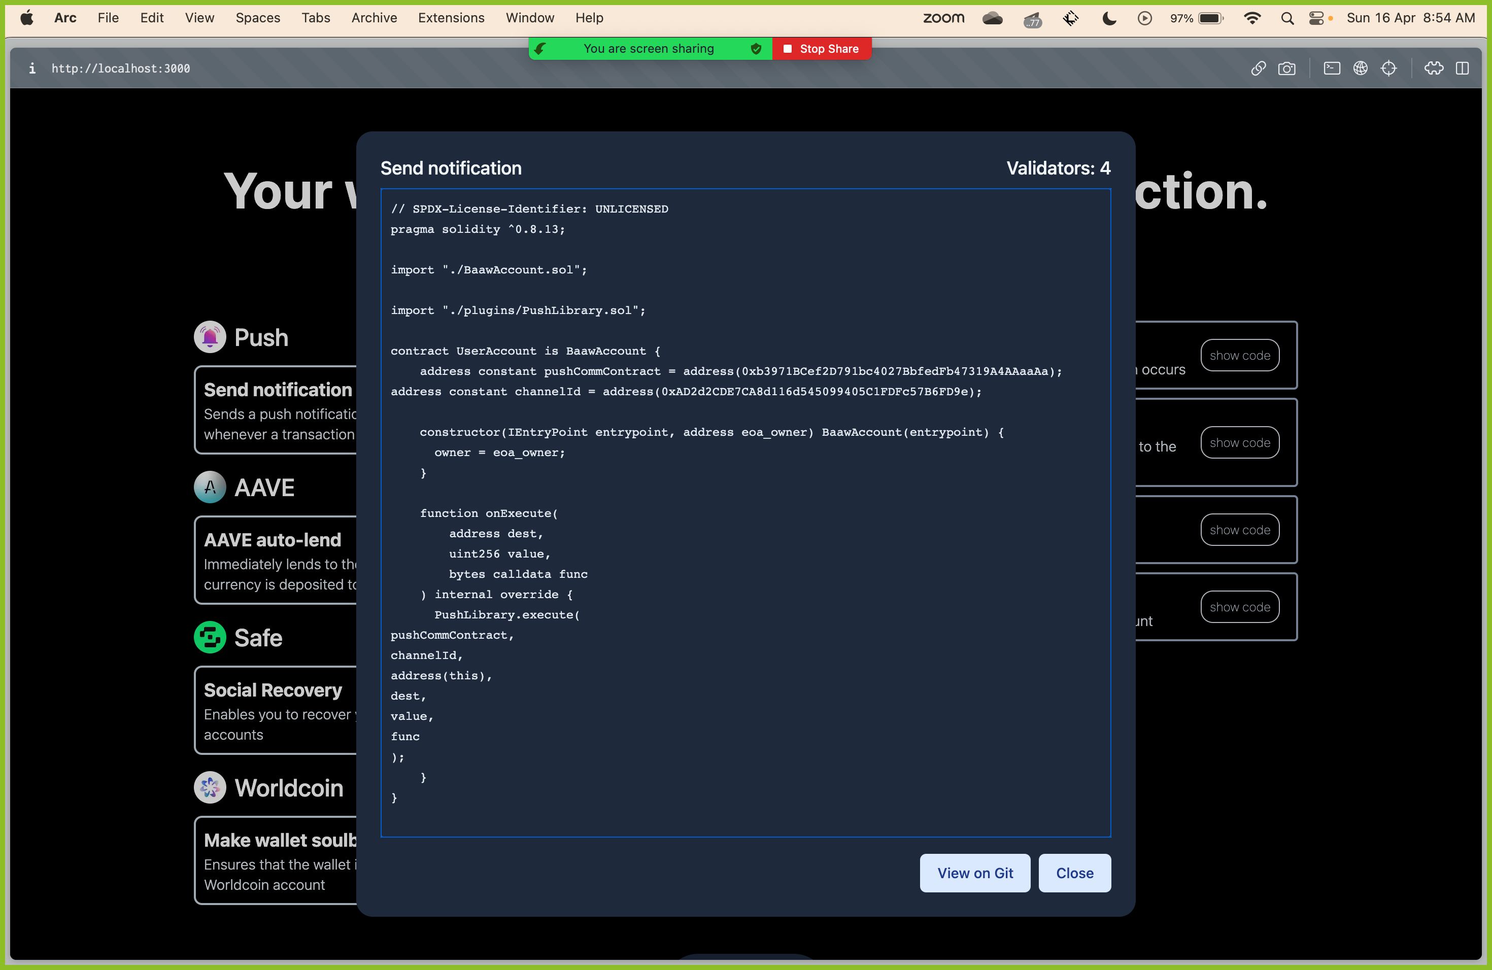
Task: Click the menu bar date and time
Action: pyautogui.click(x=1410, y=18)
